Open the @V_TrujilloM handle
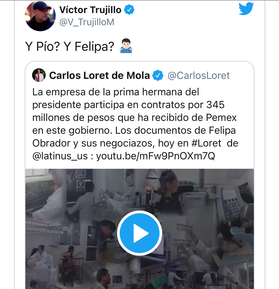Screen dimensions: 279x289 (x=87, y=22)
